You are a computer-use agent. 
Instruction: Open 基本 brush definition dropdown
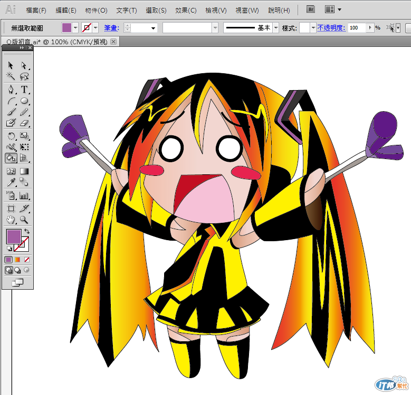pos(276,27)
